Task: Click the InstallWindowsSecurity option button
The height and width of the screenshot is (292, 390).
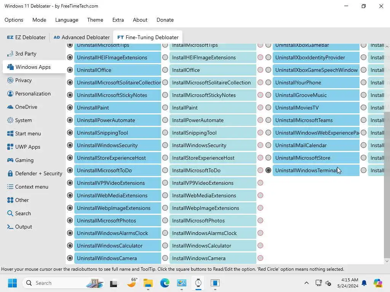Action: coord(213,145)
